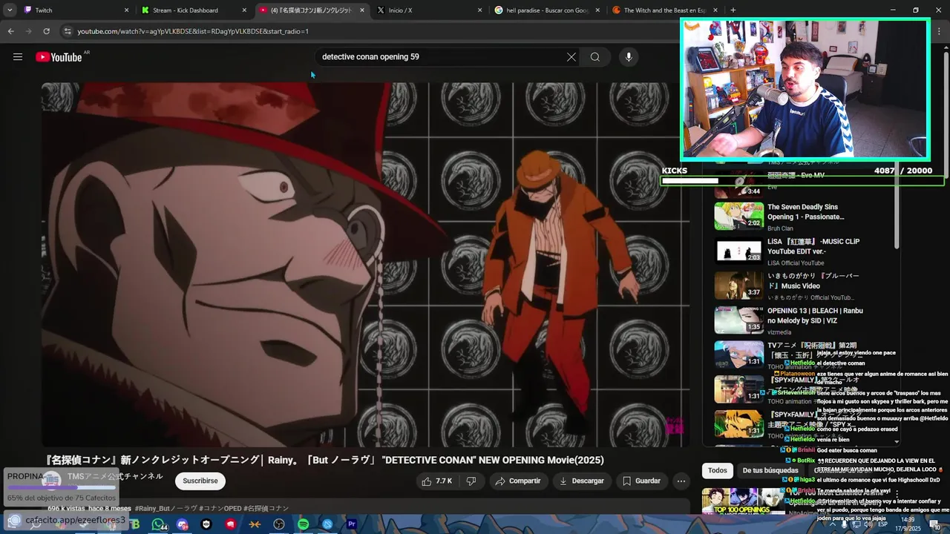The height and width of the screenshot is (534, 950).
Task: Open options for TOP 100 OPENINGS video
Action: (897, 495)
